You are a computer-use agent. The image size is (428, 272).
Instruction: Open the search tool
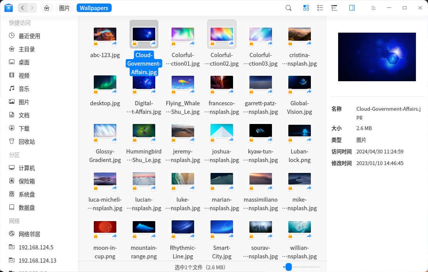point(288,8)
